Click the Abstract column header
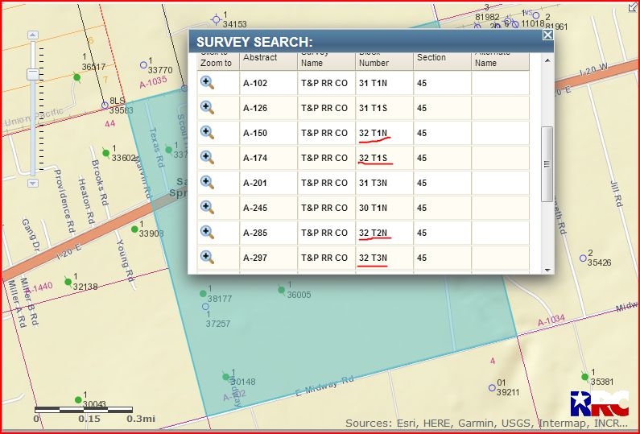Viewport: 640px width, 434px height. tap(268, 62)
